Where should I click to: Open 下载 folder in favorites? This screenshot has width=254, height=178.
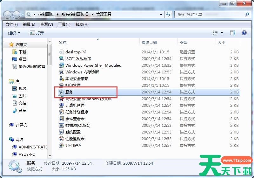coord(19,52)
